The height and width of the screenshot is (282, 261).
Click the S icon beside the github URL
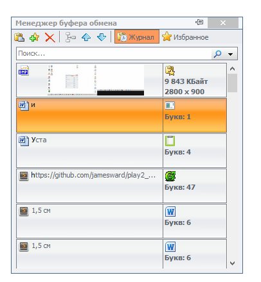24,176
